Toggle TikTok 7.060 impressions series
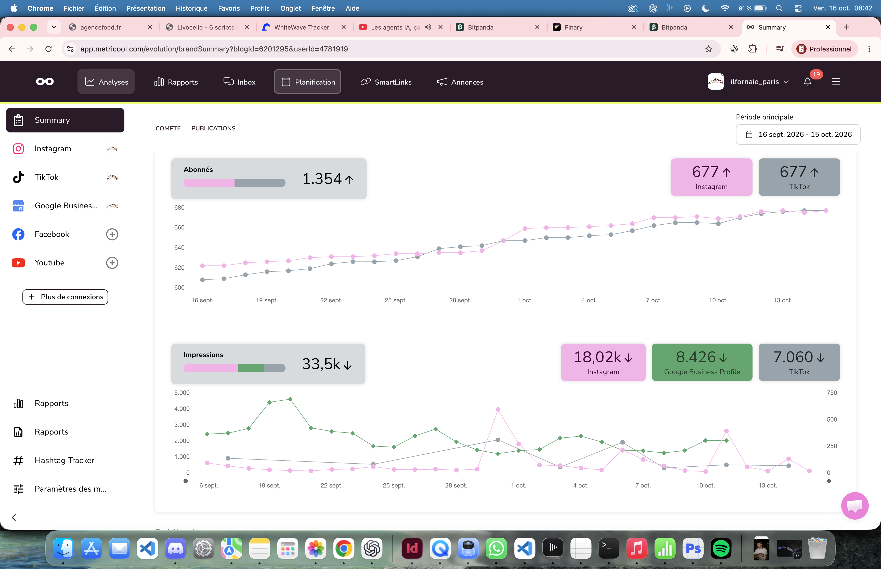The image size is (881, 569). (x=799, y=362)
